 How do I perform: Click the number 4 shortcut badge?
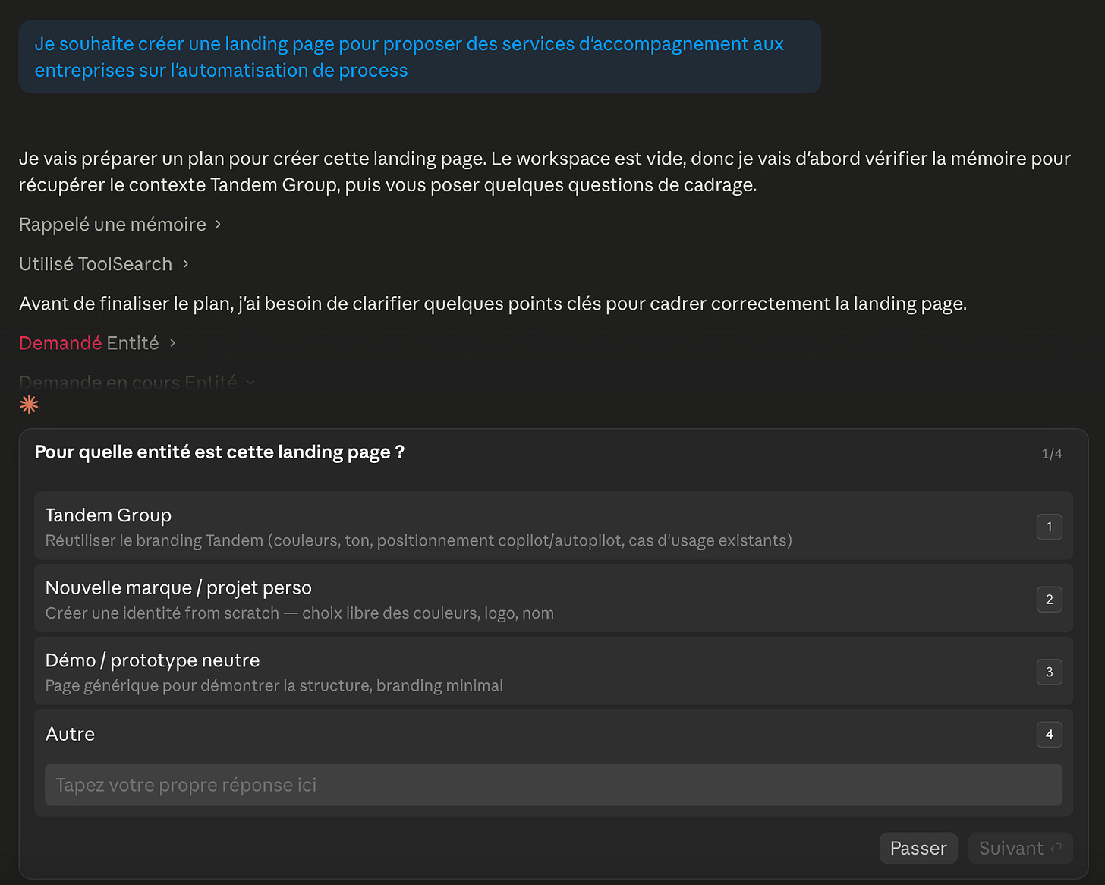point(1049,734)
